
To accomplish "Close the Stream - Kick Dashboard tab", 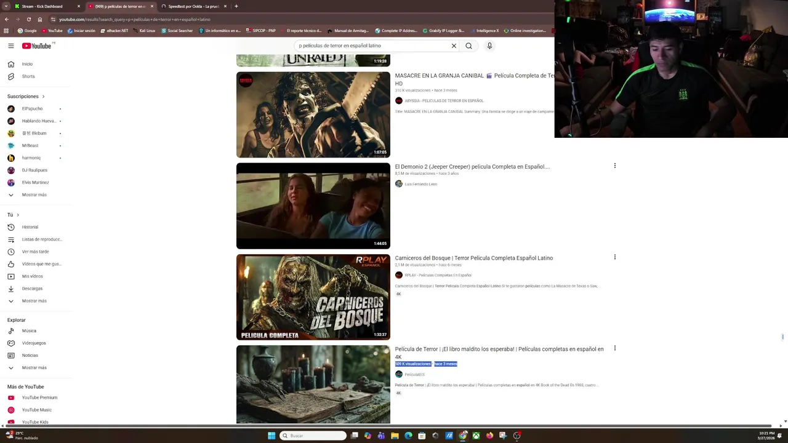I will 79,6.
